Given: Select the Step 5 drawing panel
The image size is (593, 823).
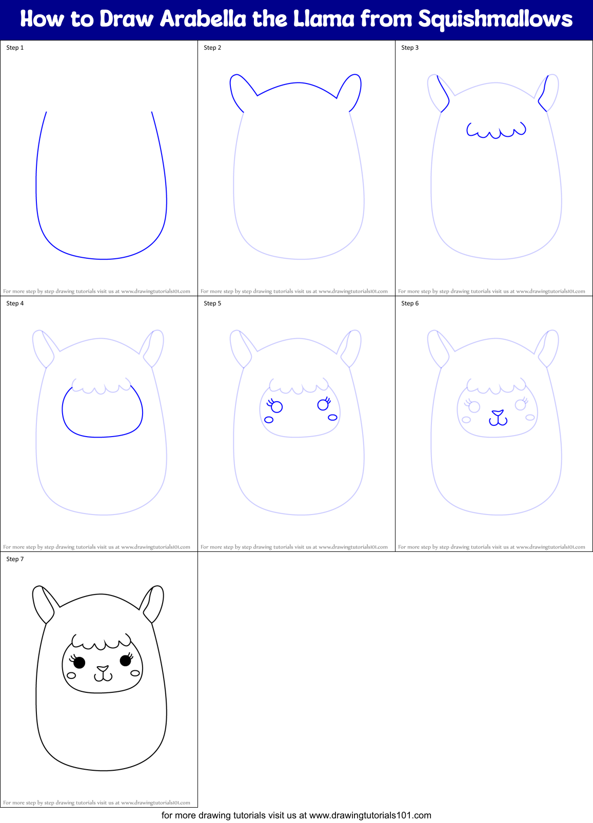Looking at the screenshot, I should tap(296, 424).
